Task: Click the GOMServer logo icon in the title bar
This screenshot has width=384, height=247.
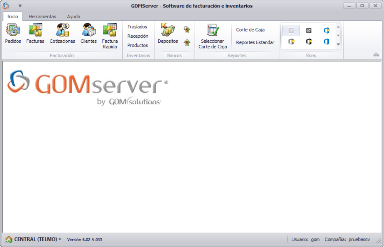Action: click(x=6, y=5)
